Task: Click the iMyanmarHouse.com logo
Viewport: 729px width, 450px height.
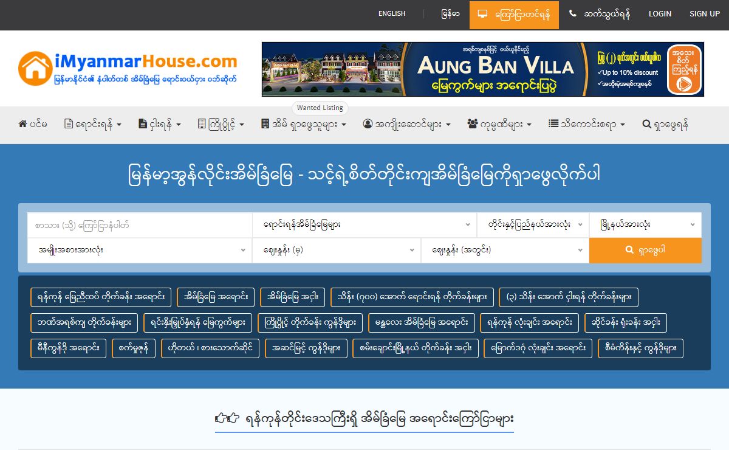Action: [x=128, y=68]
